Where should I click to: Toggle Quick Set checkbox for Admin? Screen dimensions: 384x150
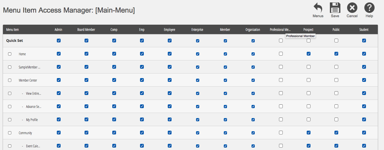[59, 41]
